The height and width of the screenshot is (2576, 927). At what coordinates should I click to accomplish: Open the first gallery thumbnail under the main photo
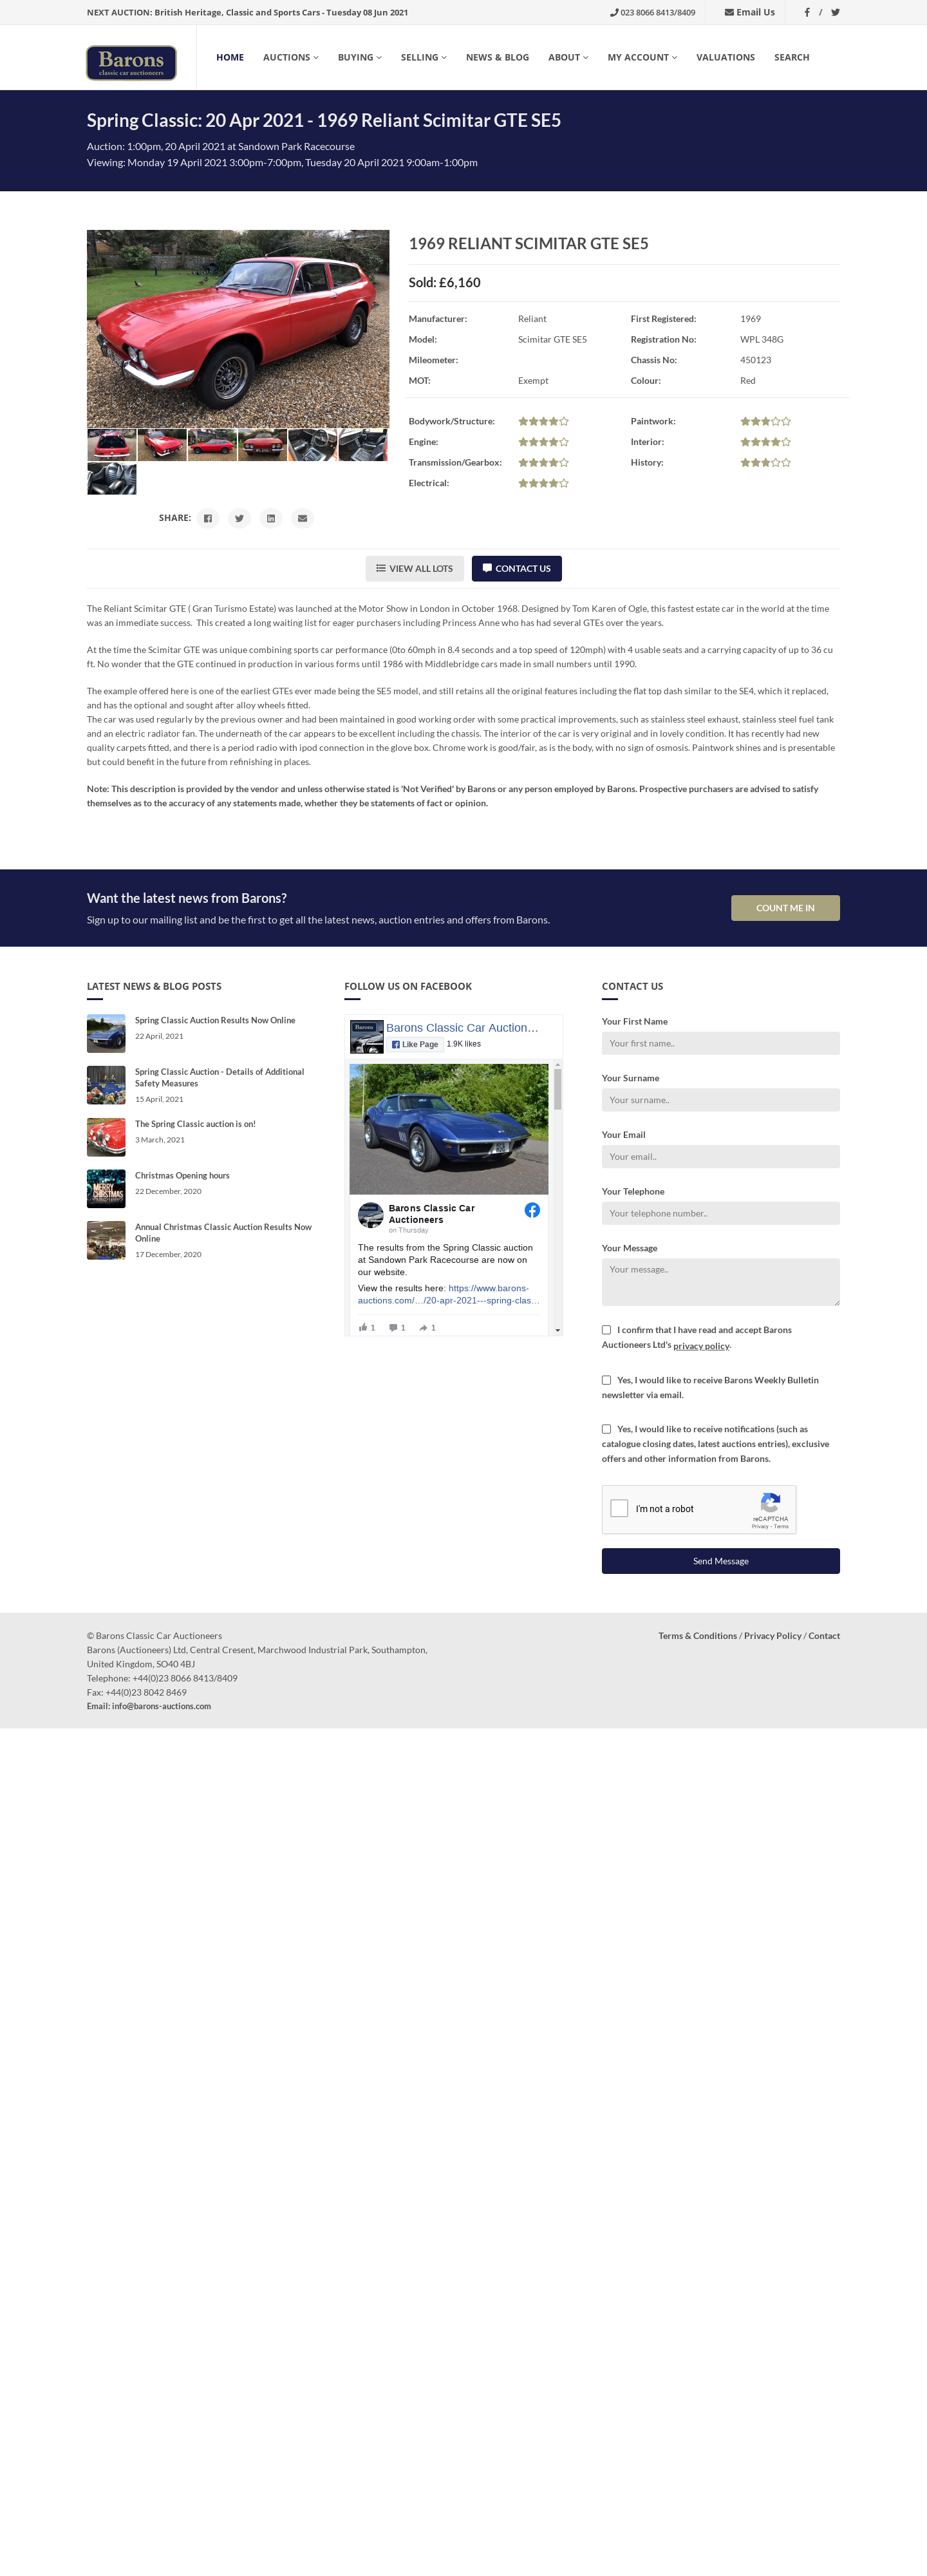[x=112, y=445]
